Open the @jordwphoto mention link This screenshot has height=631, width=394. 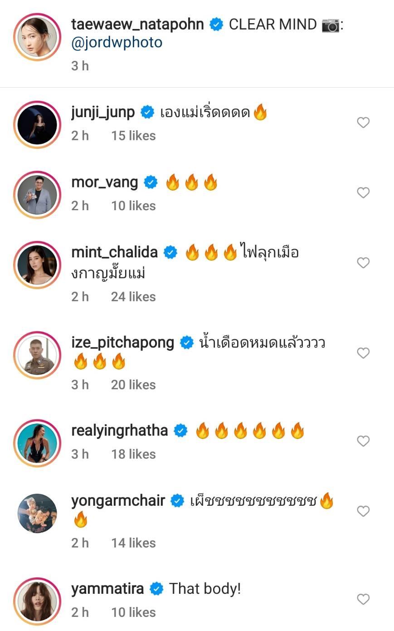tap(117, 43)
